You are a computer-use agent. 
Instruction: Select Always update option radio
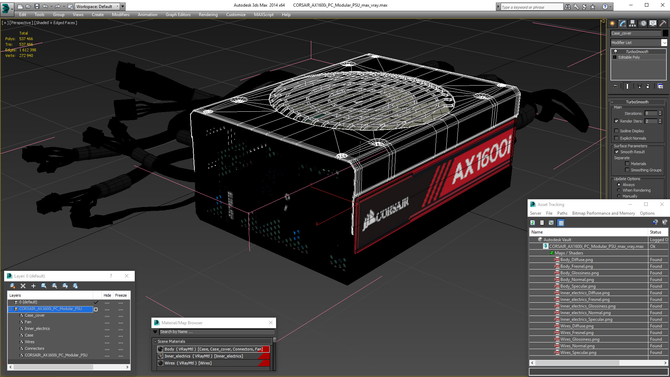(619, 185)
